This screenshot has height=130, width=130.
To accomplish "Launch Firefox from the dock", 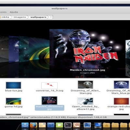I will click(x=33, y=125).
